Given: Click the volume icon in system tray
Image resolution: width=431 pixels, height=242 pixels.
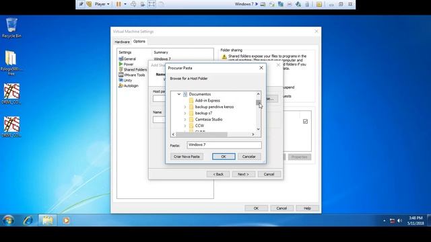Looking at the screenshot, I should pos(399,220).
